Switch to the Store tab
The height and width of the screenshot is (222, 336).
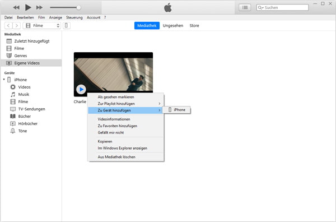click(194, 26)
